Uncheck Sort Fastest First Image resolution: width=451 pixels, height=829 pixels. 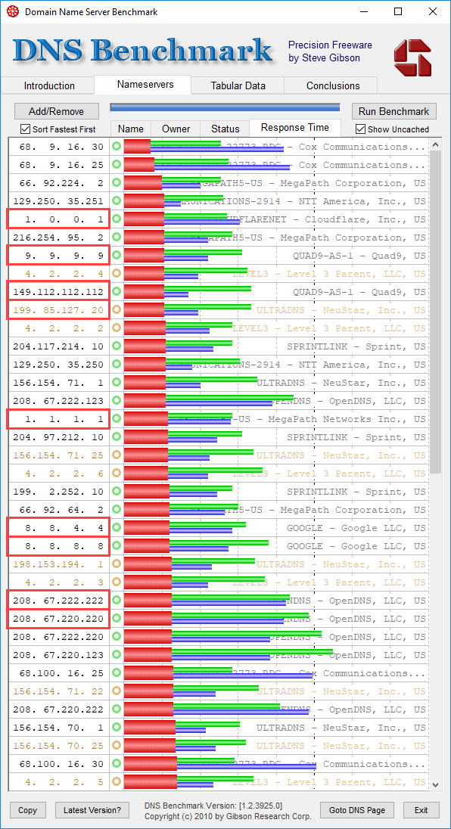pyautogui.click(x=25, y=129)
